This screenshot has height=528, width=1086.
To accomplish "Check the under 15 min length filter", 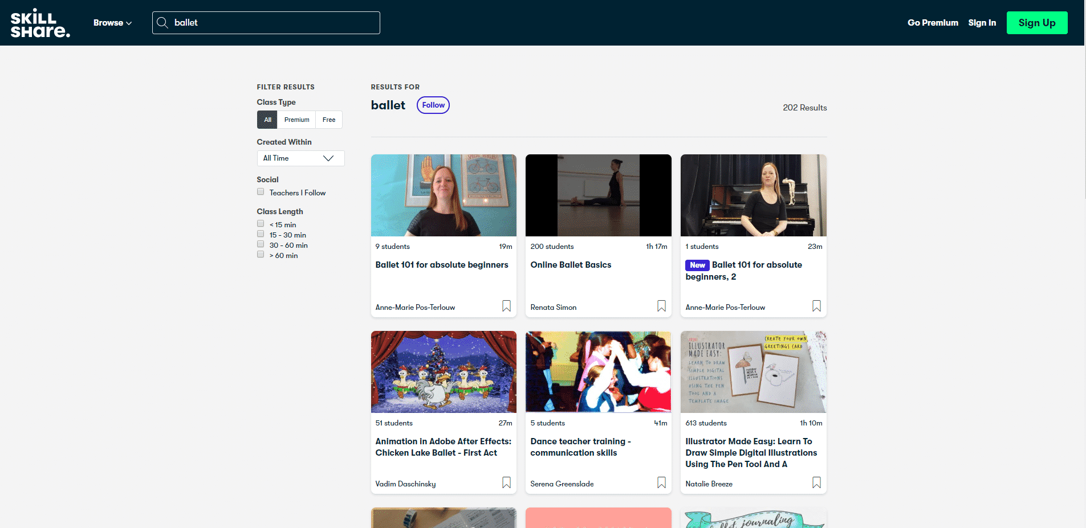I will (x=261, y=224).
